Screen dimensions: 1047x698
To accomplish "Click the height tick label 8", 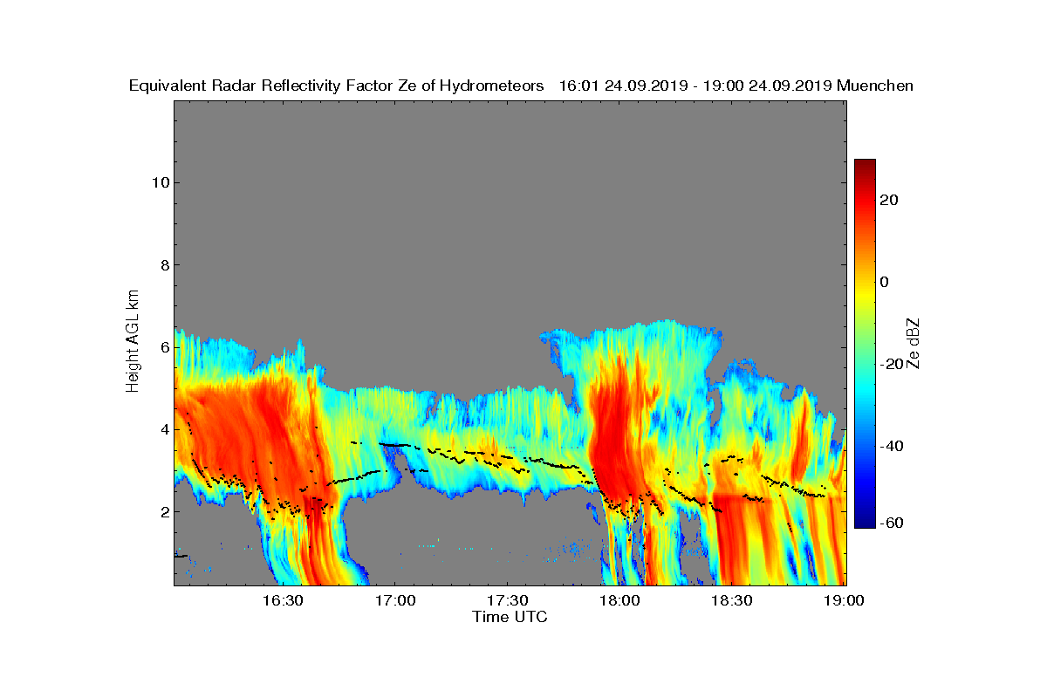I will (163, 264).
